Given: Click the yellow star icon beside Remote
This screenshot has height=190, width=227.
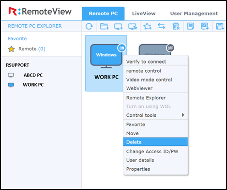Looking at the screenshot, I should [11, 49].
